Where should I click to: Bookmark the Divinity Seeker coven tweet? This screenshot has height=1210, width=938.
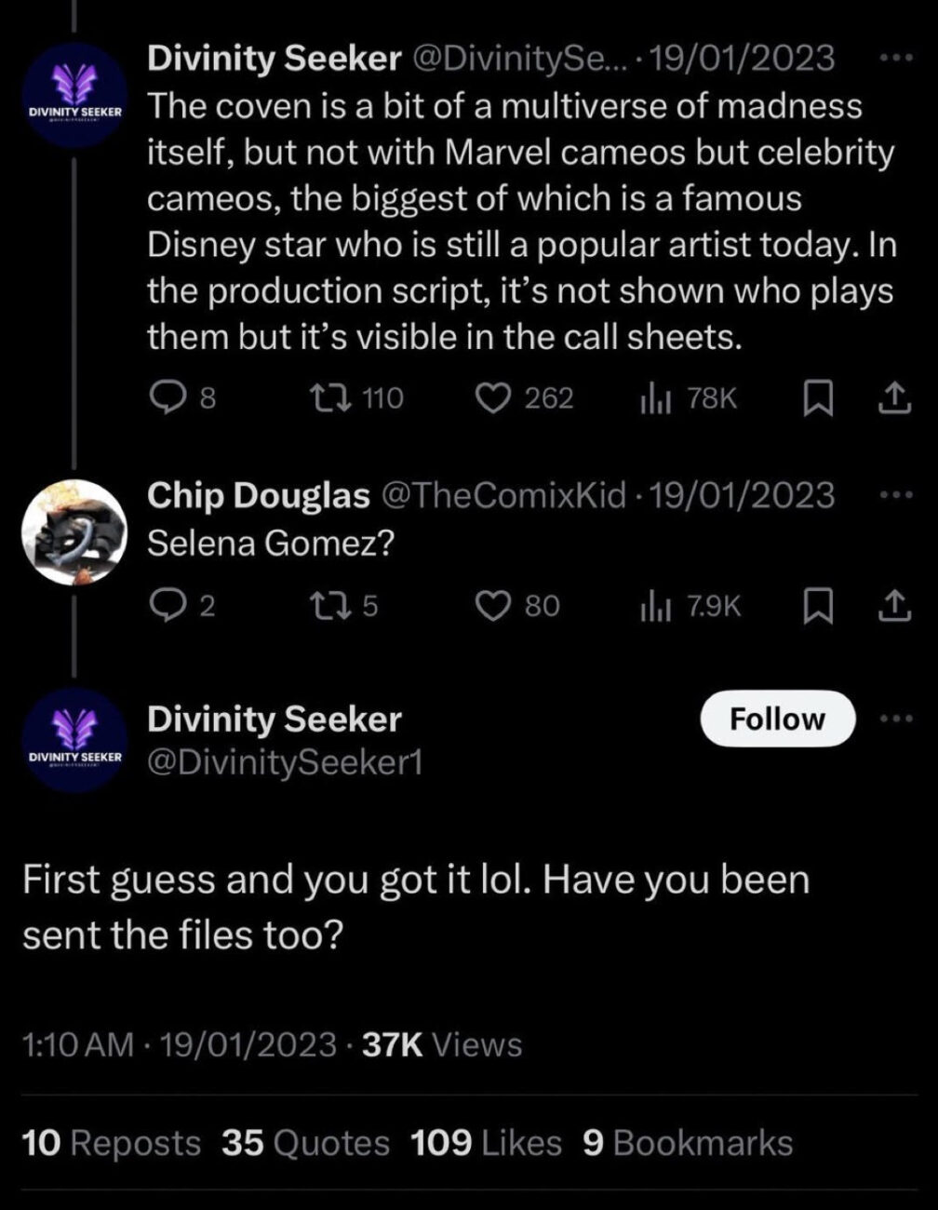coord(816,398)
